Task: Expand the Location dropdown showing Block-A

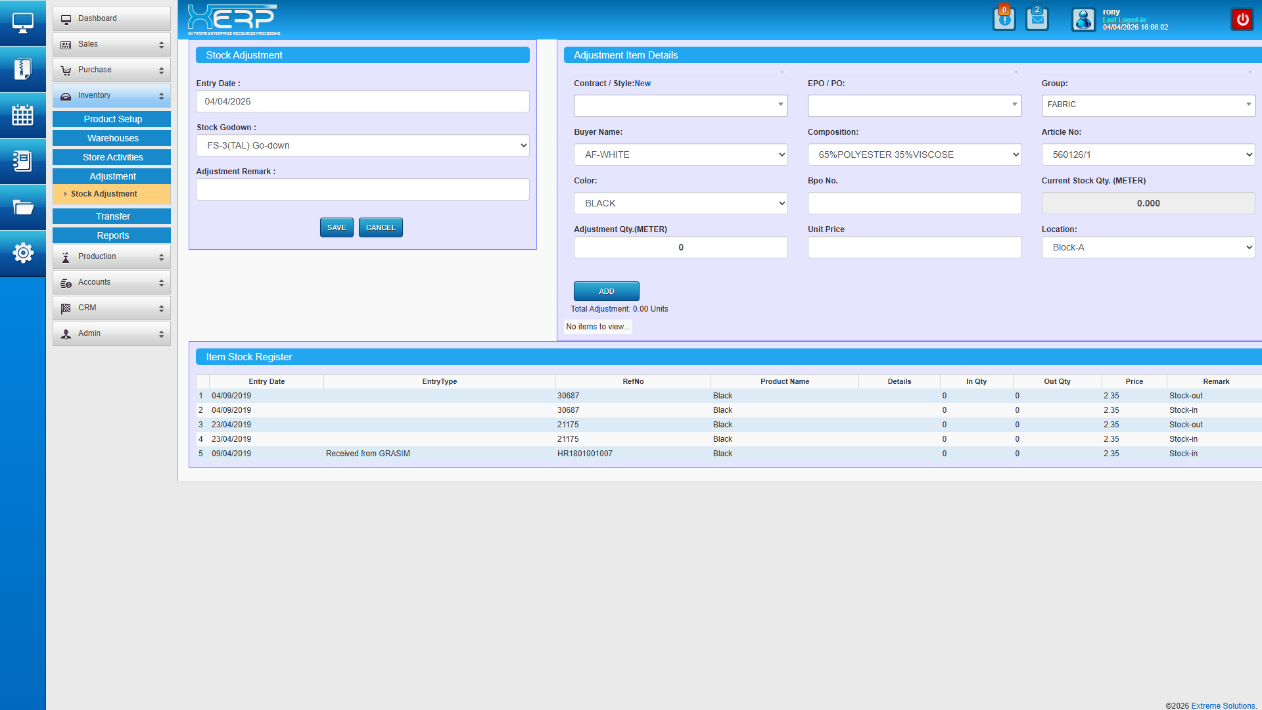Action: point(1148,247)
